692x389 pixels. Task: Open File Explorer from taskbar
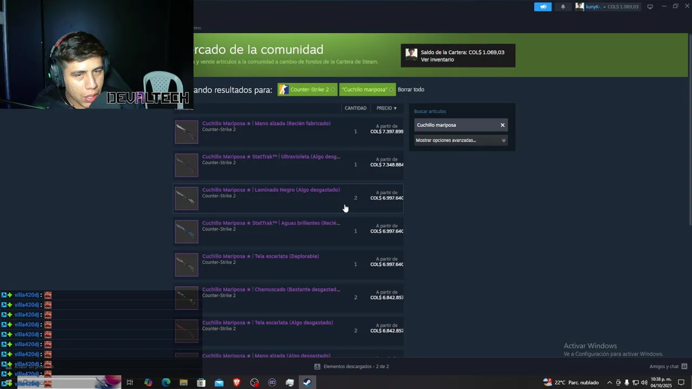[183, 383]
